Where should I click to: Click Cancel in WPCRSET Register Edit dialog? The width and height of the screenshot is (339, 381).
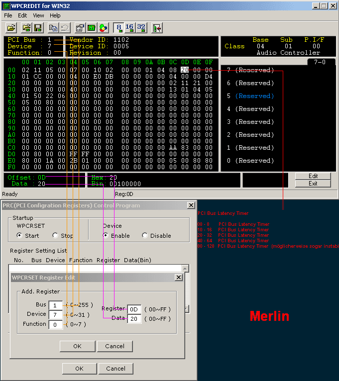(115, 346)
